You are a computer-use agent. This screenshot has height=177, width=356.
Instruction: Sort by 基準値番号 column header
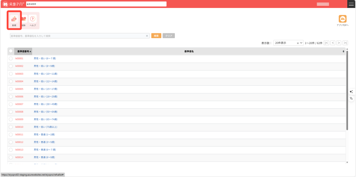[24, 51]
